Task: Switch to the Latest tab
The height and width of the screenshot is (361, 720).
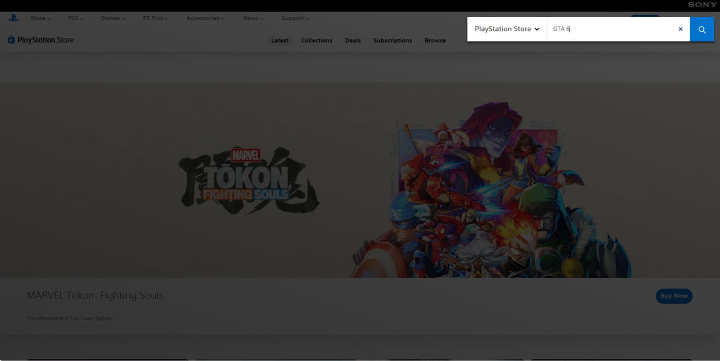Action: (x=280, y=40)
